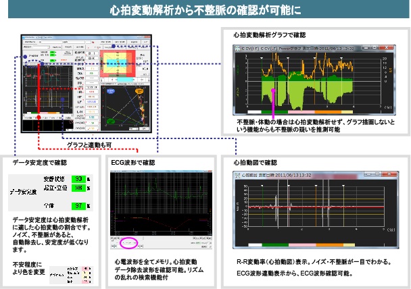The height and width of the screenshot is (289, 411).
Task: Click the resting state stability value 90
Action: pyautogui.click(x=79, y=178)
